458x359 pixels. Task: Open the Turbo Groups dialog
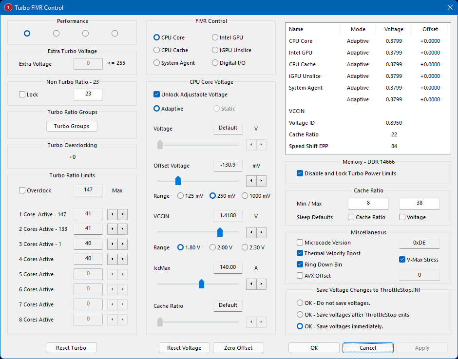(x=72, y=126)
